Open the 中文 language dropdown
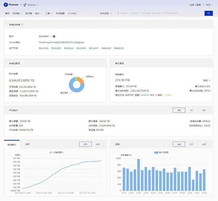This screenshot has width=218, height=201. coord(209,5)
